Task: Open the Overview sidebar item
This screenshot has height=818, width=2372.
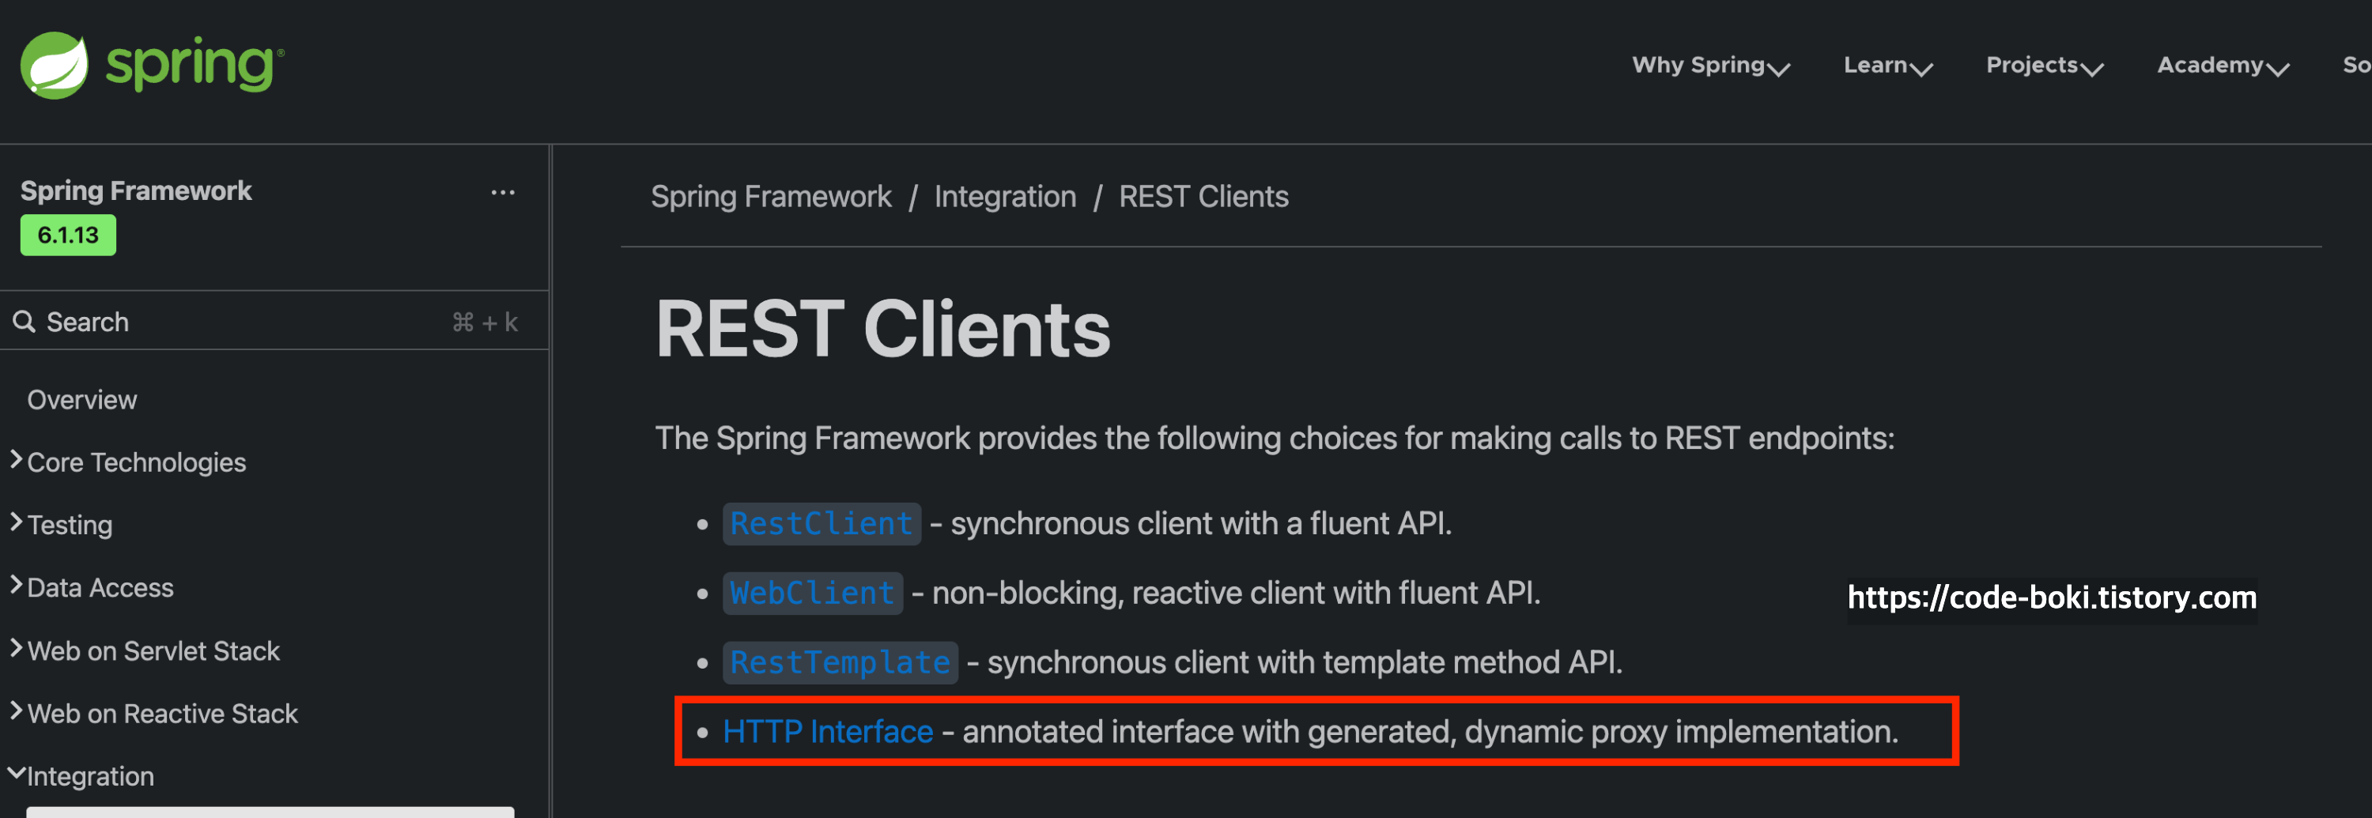Action: (x=82, y=399)
